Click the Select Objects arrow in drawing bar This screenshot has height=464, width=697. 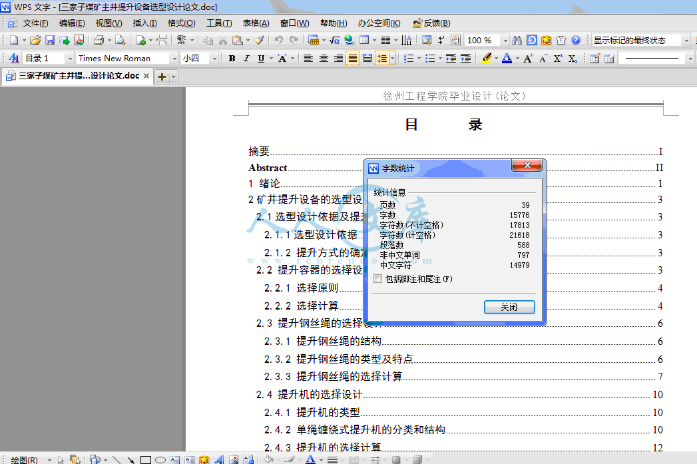click(x=61, y=460)
